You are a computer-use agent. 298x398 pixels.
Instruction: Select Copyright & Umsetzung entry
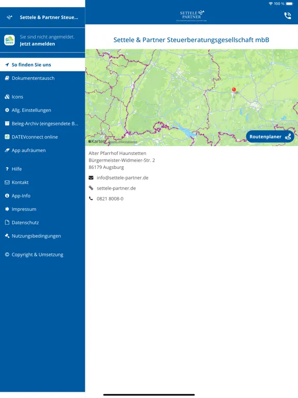click(42, 254)
